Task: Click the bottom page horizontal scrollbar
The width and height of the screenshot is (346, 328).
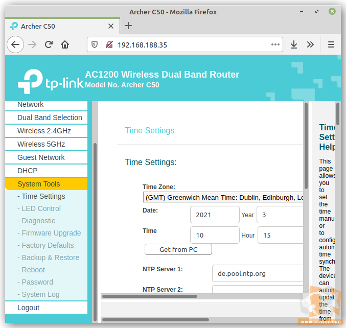Action: tap(155, 320)
